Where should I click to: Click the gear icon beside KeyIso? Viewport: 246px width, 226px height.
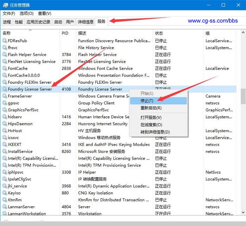coord(5,193)
